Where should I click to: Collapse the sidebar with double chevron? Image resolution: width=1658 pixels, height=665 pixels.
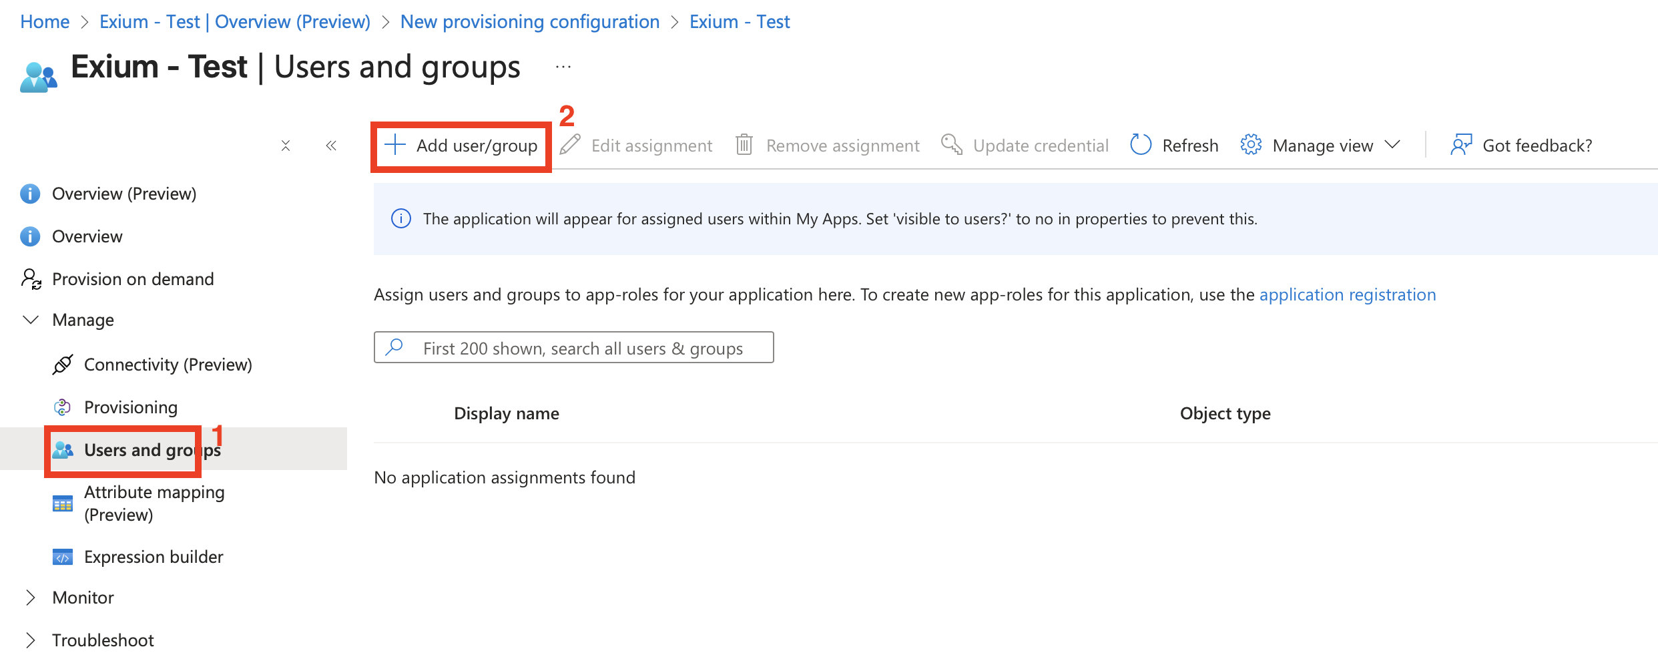coord(331,146)
